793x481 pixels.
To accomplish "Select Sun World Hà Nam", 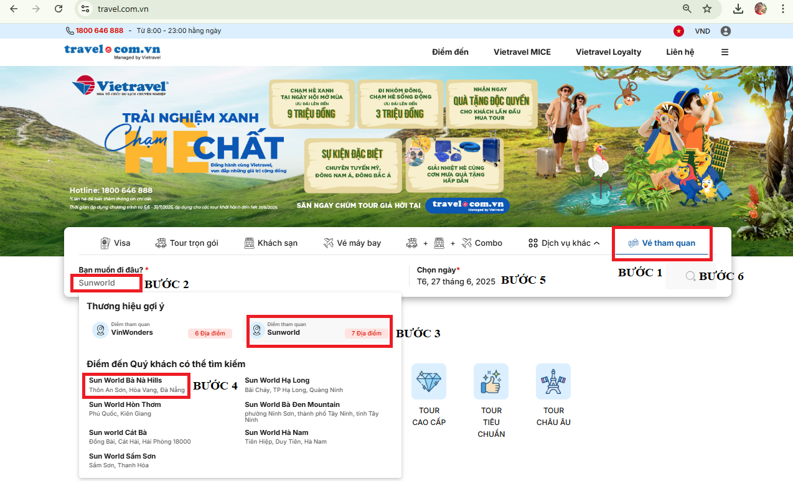I will [286, 437].
